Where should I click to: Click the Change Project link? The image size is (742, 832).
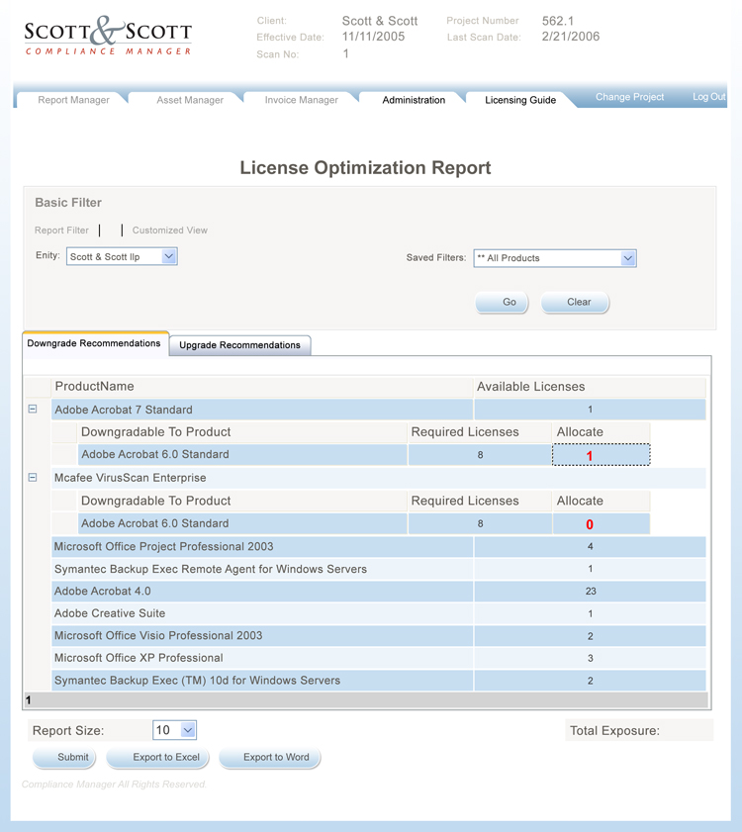tap(629, 97)
